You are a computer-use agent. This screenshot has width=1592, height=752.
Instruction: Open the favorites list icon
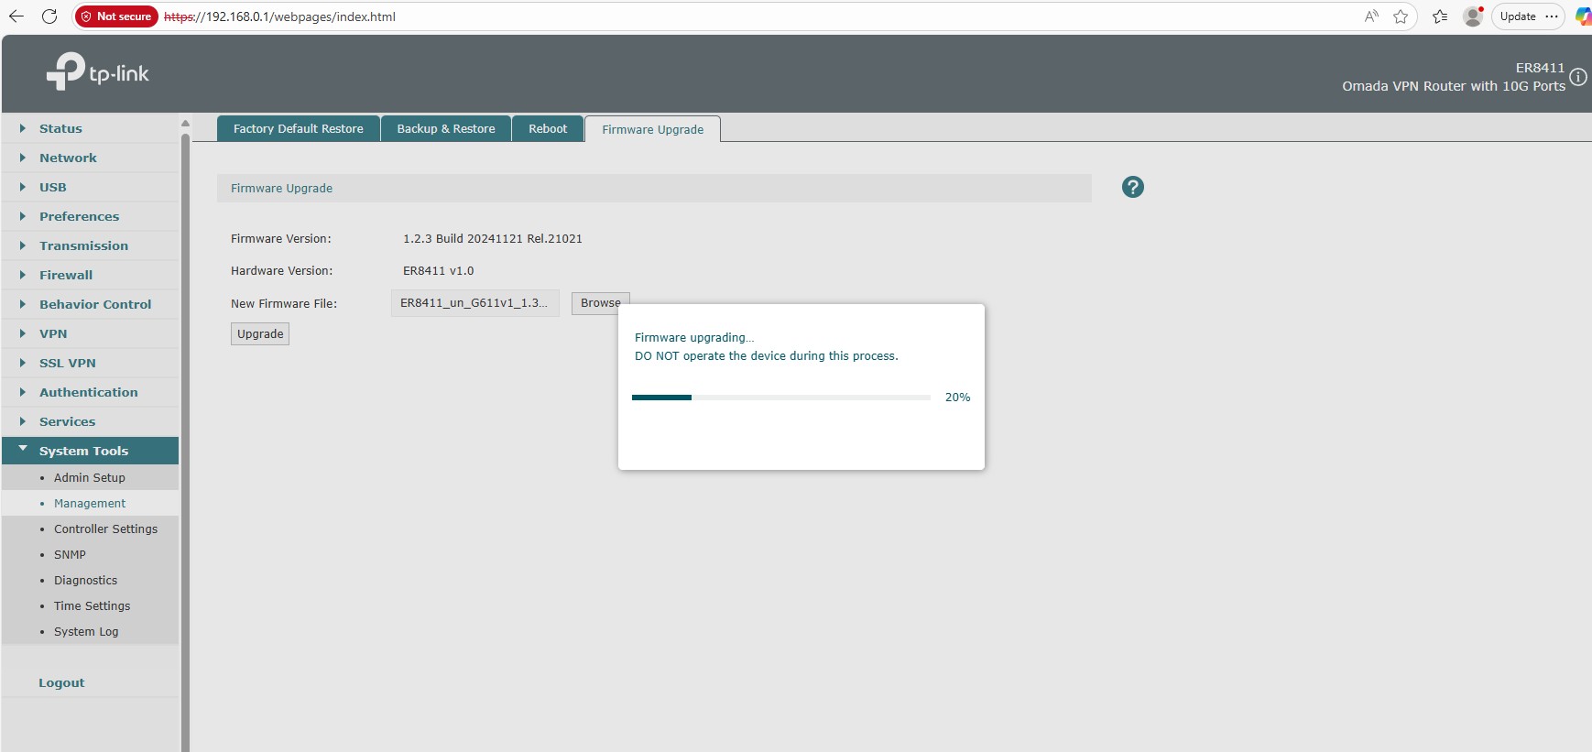[1440, 16]
